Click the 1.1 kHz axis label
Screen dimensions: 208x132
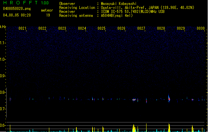pyautogui.click(x=3, y=43)
